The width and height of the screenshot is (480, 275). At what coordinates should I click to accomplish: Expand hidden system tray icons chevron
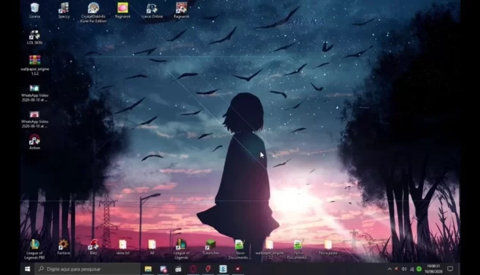coord(389,269)
